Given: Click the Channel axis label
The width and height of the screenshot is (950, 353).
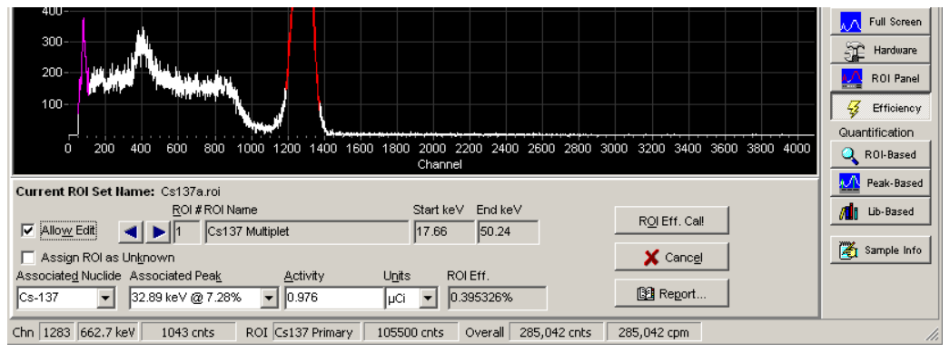Looking at the screenshot, I should coord(440,164).
